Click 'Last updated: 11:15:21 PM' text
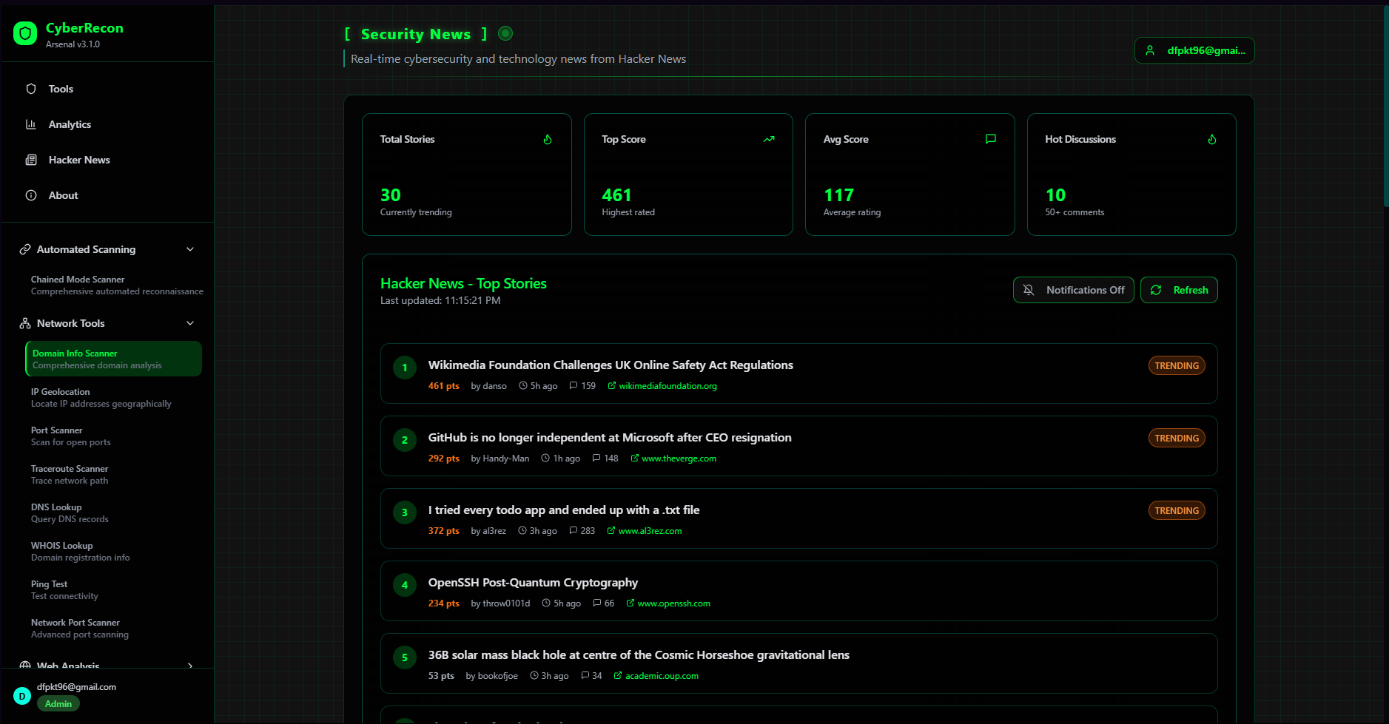The width and height of the screenshot is (1389, 724). point(440,300)
